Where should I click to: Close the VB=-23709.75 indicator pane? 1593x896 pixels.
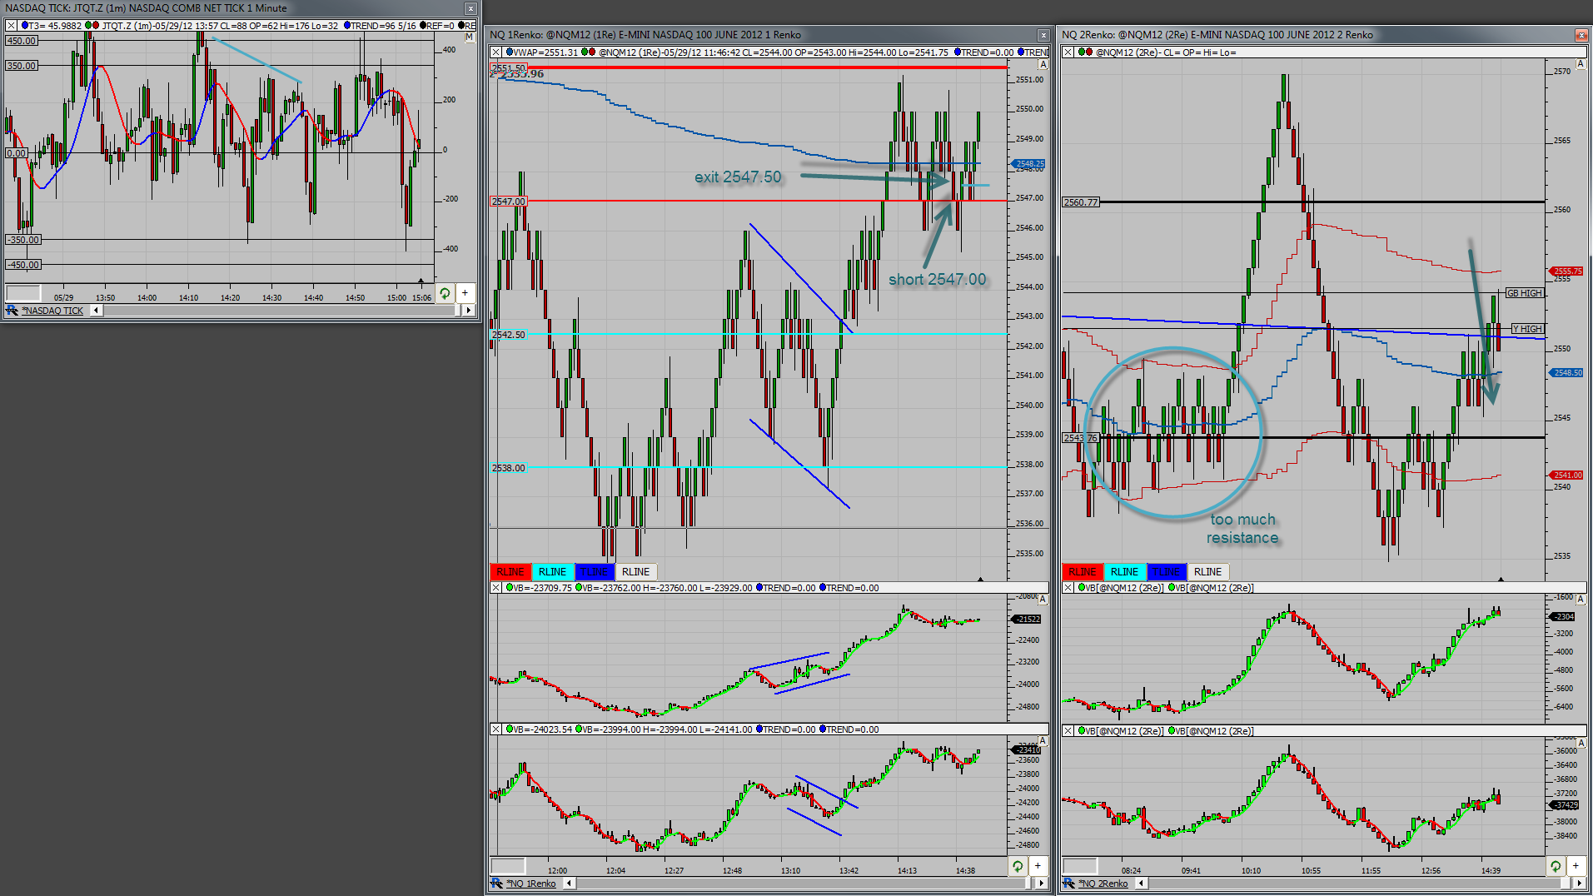point(496,588)
